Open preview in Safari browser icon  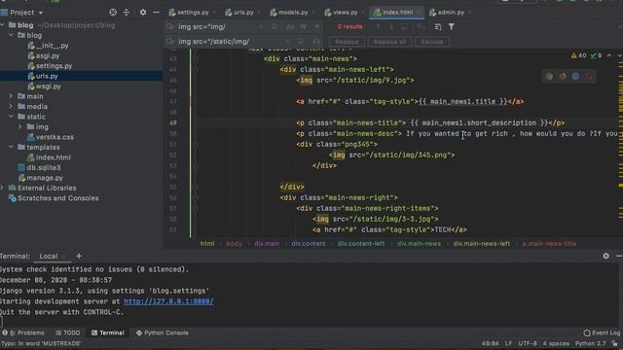click(x=575, y=76)
